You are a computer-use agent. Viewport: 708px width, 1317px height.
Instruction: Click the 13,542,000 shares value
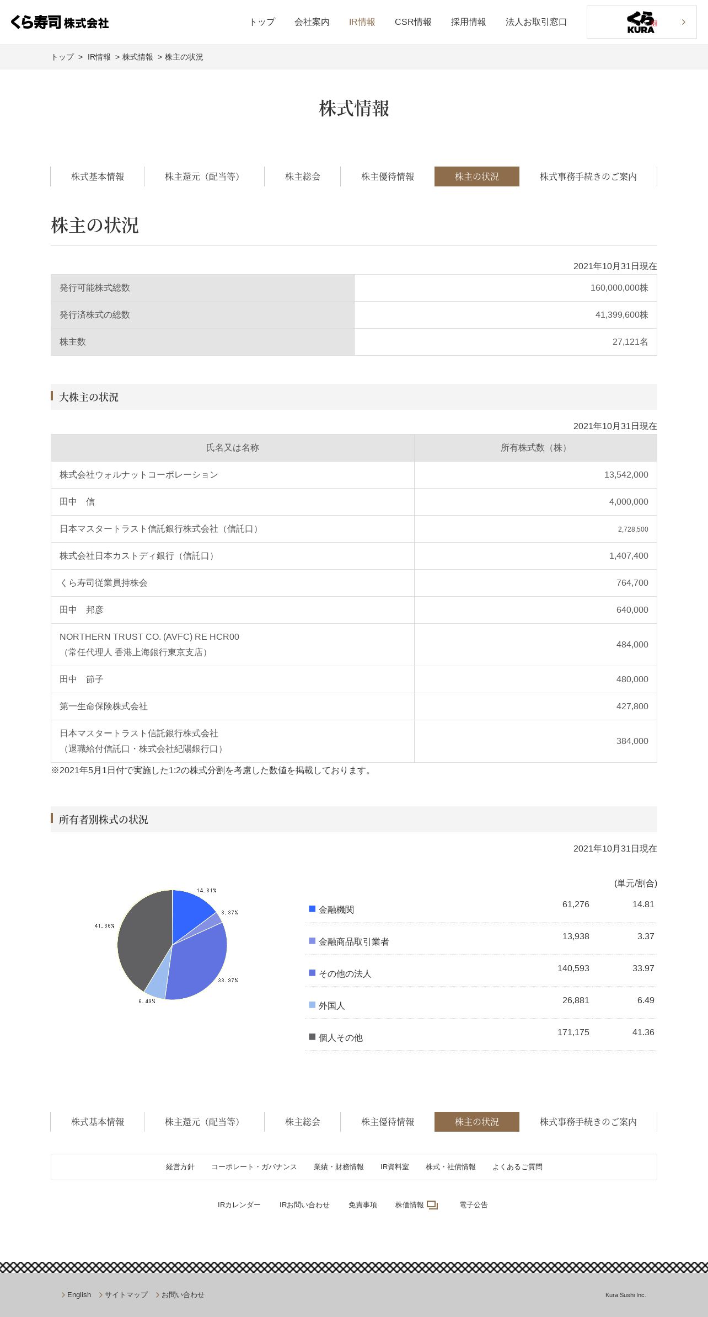tap(626, 475)
